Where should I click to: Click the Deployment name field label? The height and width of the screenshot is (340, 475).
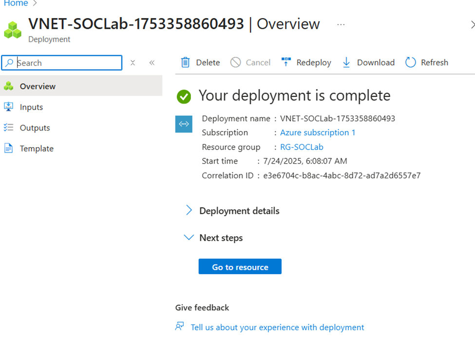236,118
